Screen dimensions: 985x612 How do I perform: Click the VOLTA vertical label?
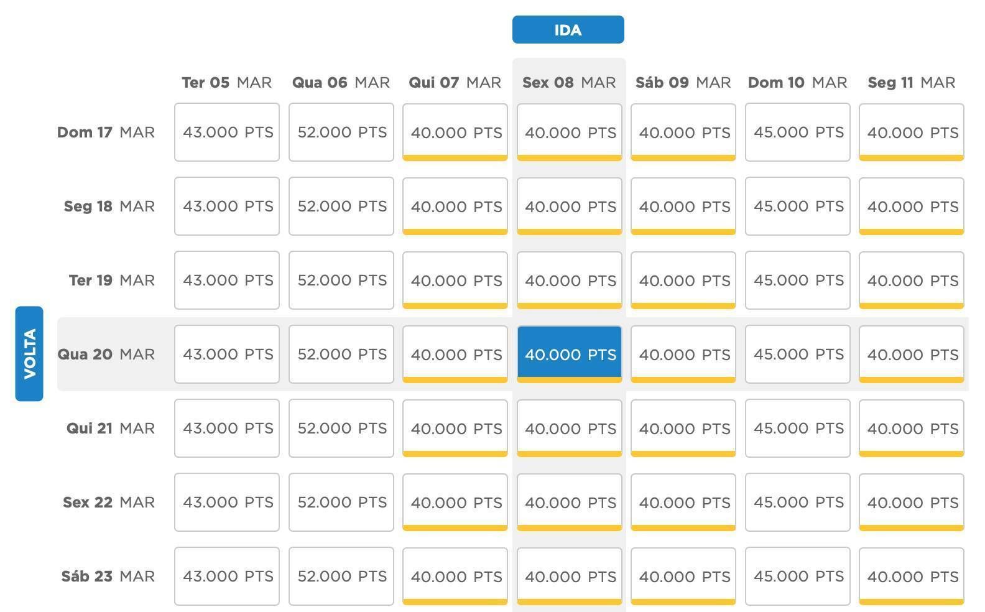29,353
